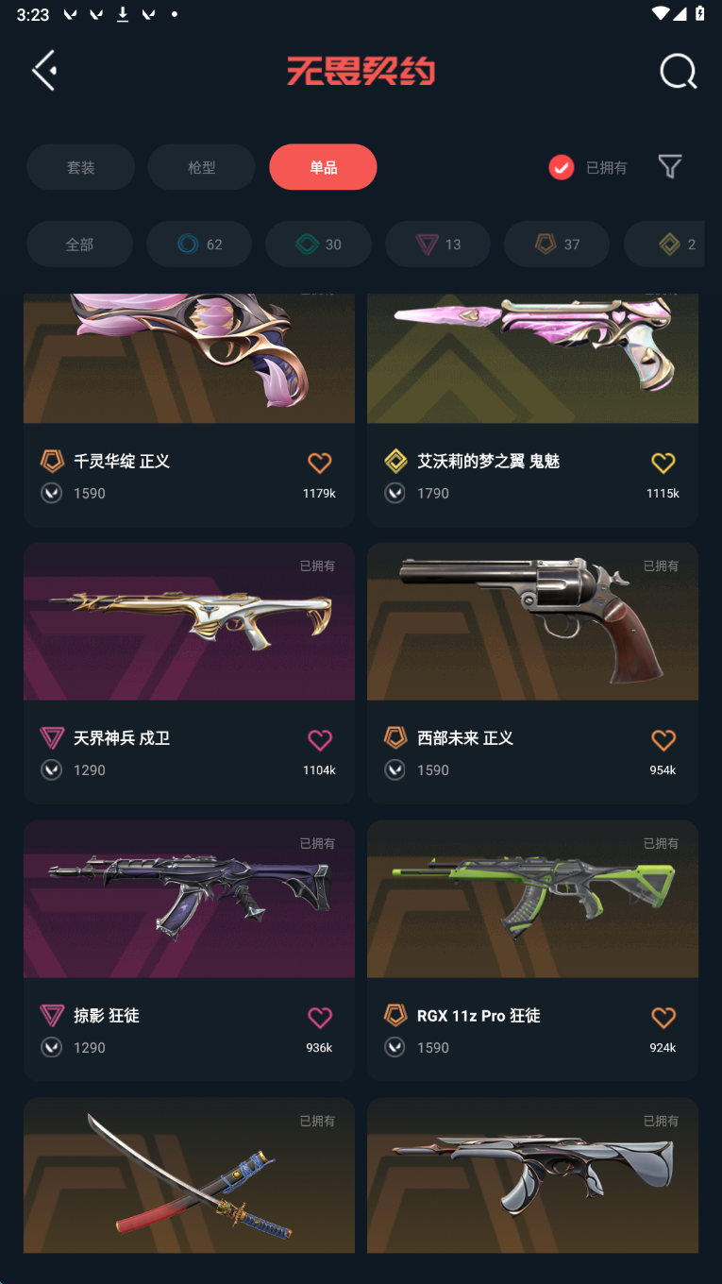Filter by blue circle tier 62

pos(199,245)
